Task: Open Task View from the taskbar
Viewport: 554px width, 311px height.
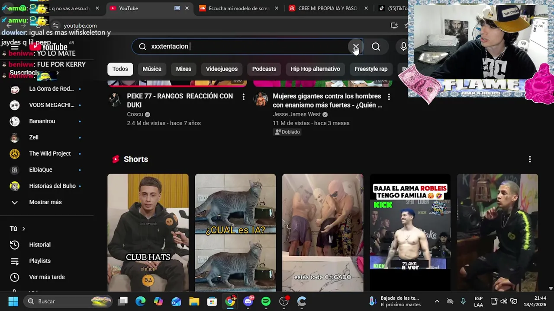Action: [x=123, y=301]
